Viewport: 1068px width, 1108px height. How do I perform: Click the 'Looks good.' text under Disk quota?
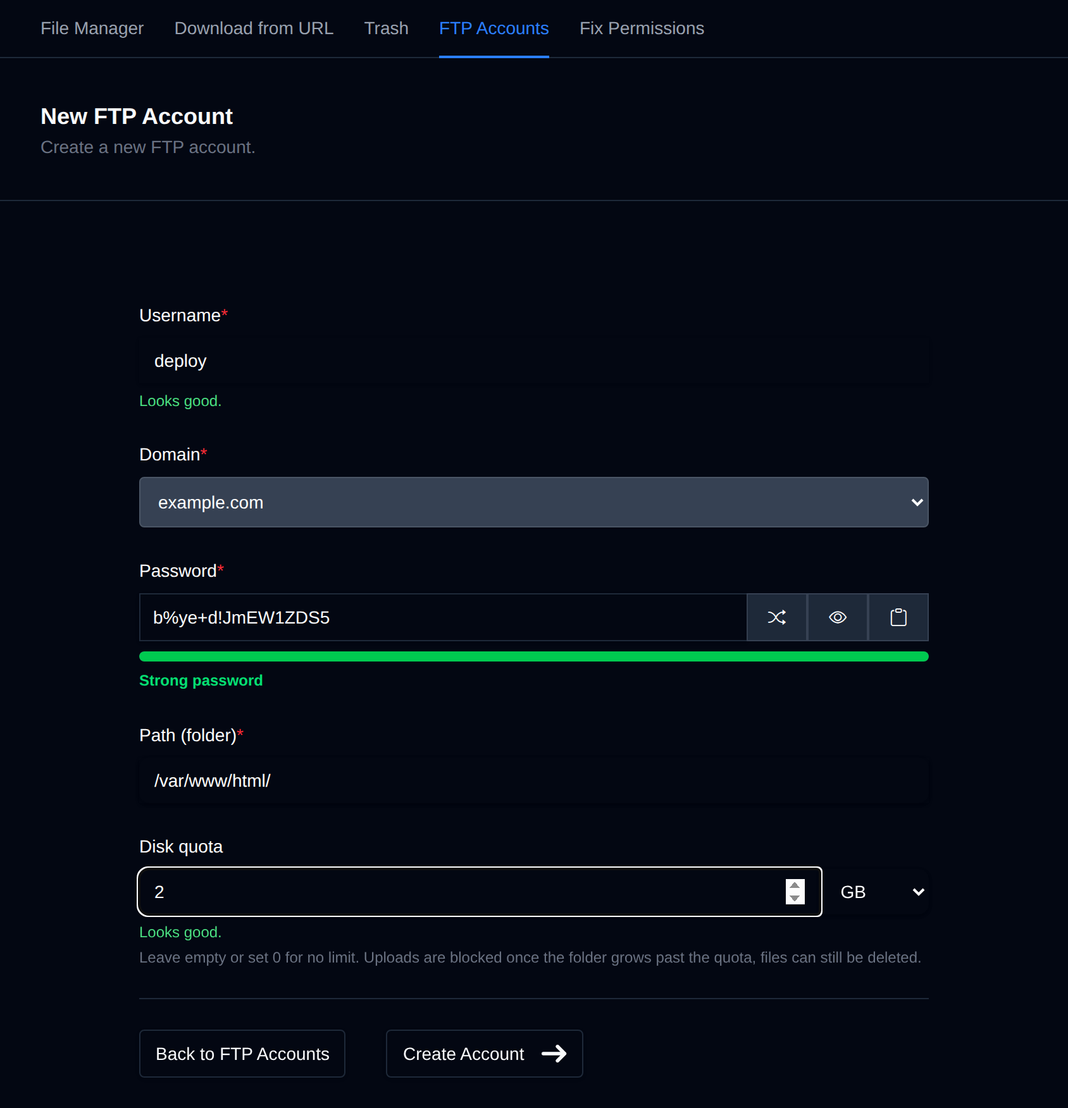click(x=180, y=932)
